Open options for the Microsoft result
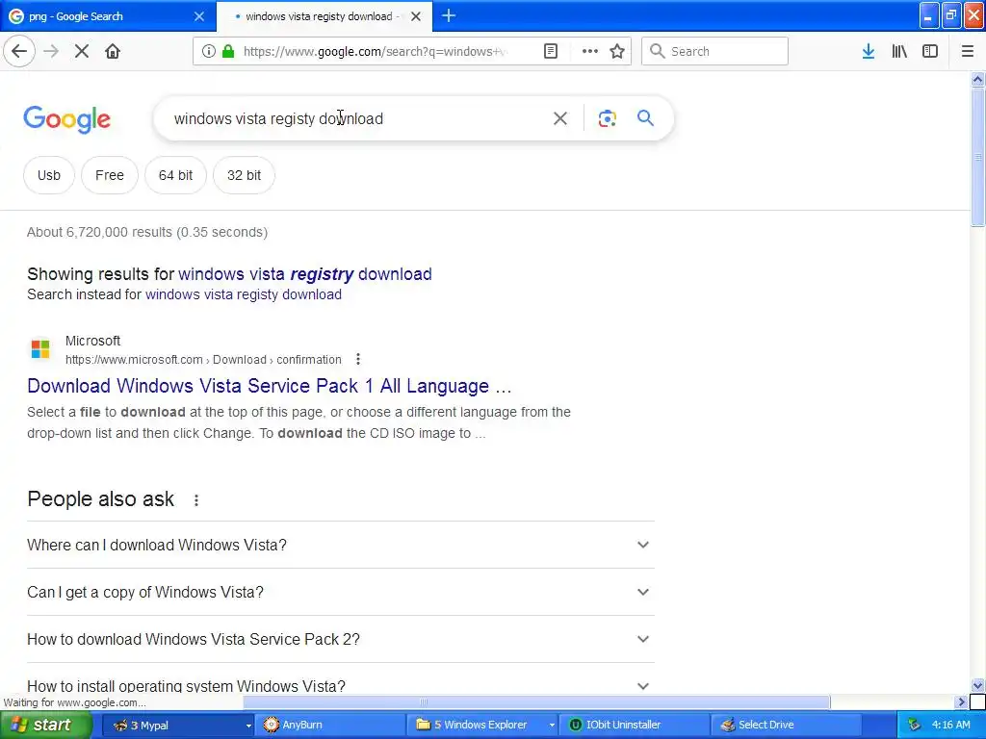The image size is (986, 739). click(x=358, y=360)
